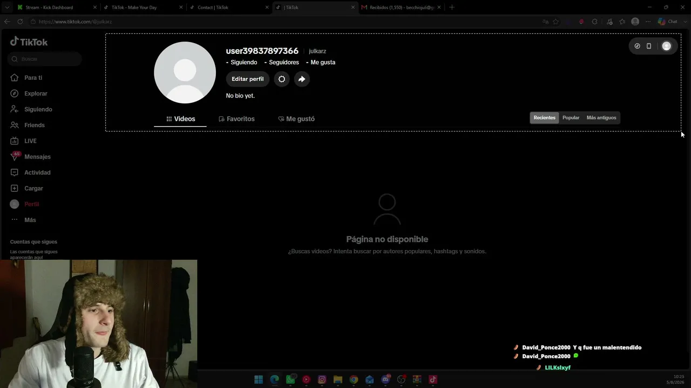Open WhatsApp from the taskbar
The image size is (691, 388).
[x=290, y=379]
